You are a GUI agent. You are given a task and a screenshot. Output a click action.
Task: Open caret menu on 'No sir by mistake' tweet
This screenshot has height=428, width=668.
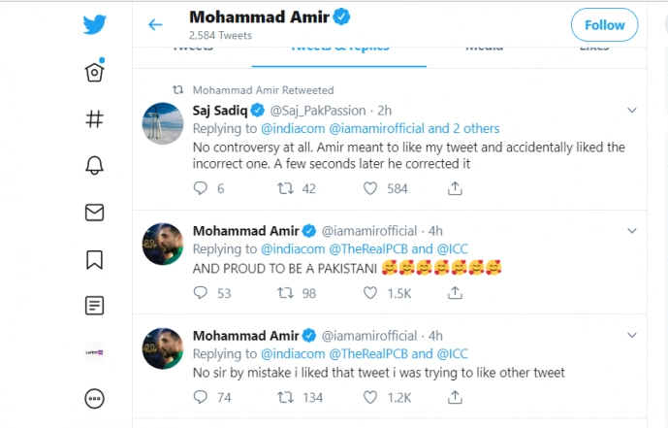tap(631, 336)
